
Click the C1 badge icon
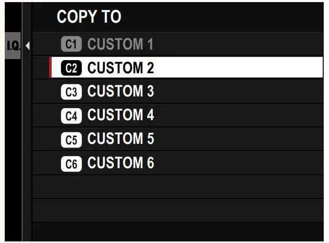(x=72, y=44)
